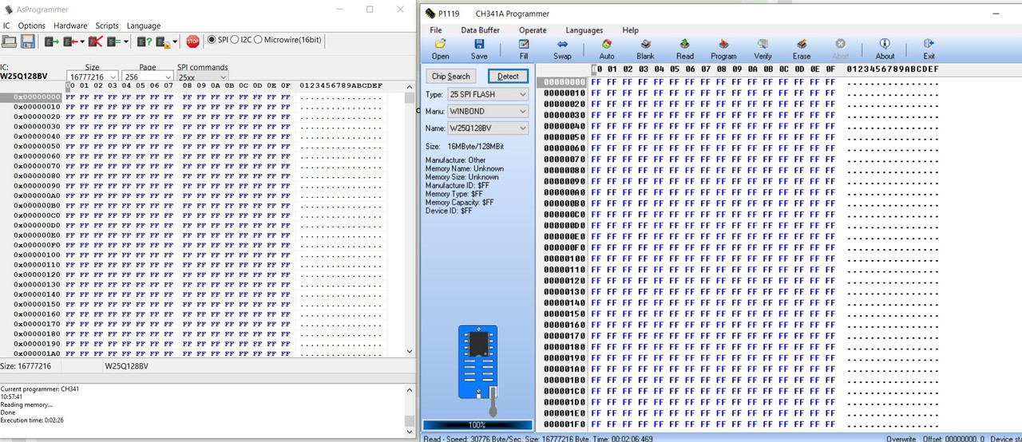
Task: Open IC menu in AsProgrammer
Action: point(6,26)
